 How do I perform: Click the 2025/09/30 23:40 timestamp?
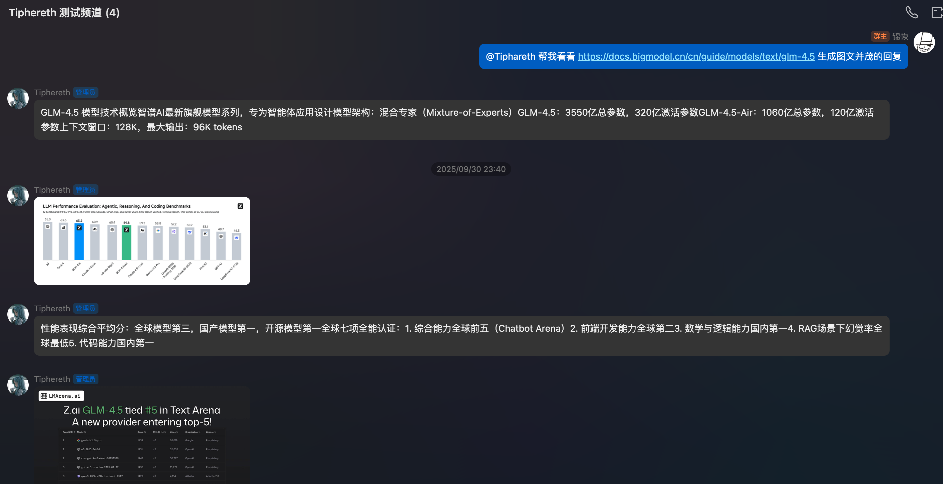click(471, 169)
